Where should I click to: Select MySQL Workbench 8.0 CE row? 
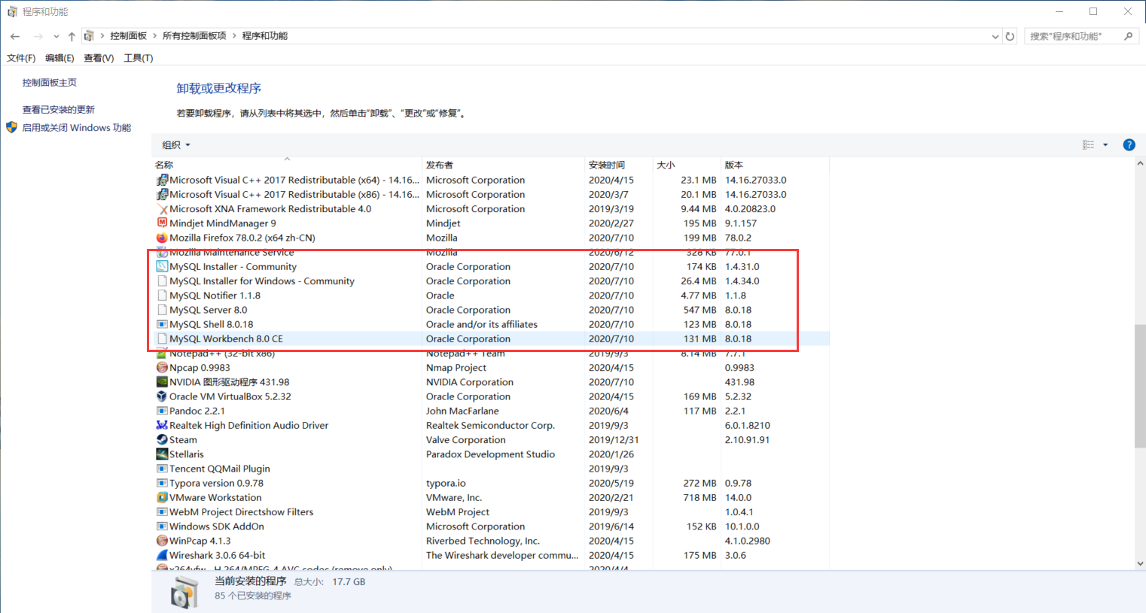click(x=491, y=339)
